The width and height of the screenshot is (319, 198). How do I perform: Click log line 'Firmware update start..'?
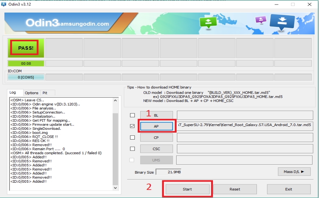pyautogui.click(x=42, y=125)
